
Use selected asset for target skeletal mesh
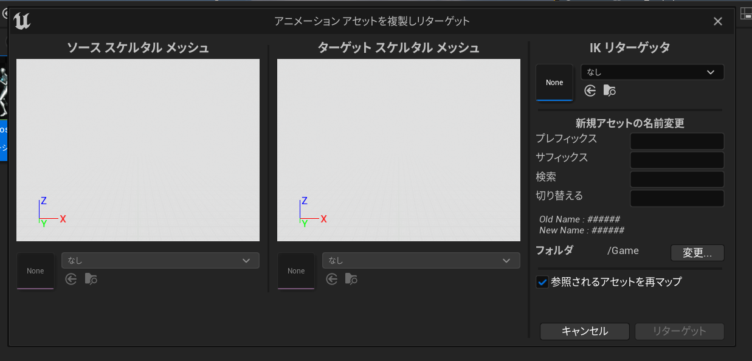point(331,279)
